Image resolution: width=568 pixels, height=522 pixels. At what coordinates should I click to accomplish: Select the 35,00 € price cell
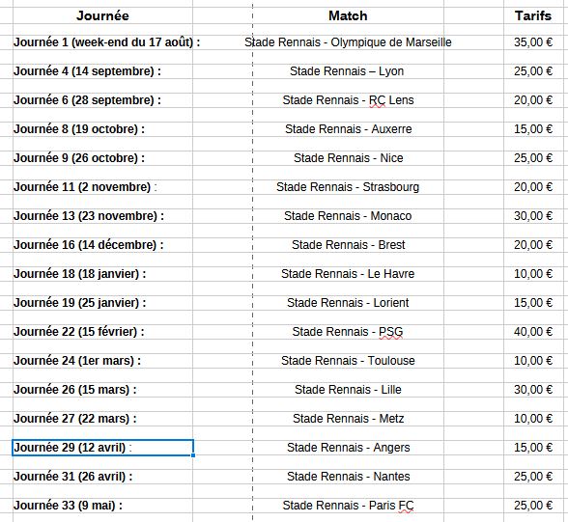533,42
